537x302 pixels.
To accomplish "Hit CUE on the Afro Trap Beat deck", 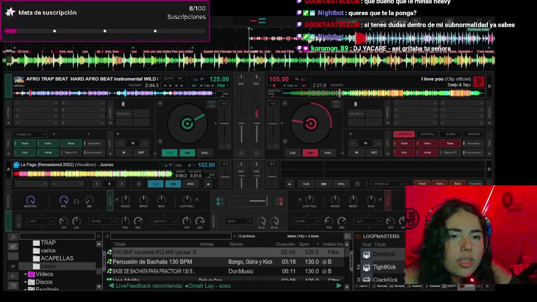I will (x=169, y=153).
